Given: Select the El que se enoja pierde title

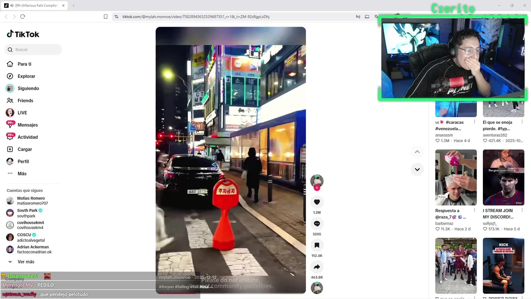Looking at the screenshot, I should click(497, 125).
